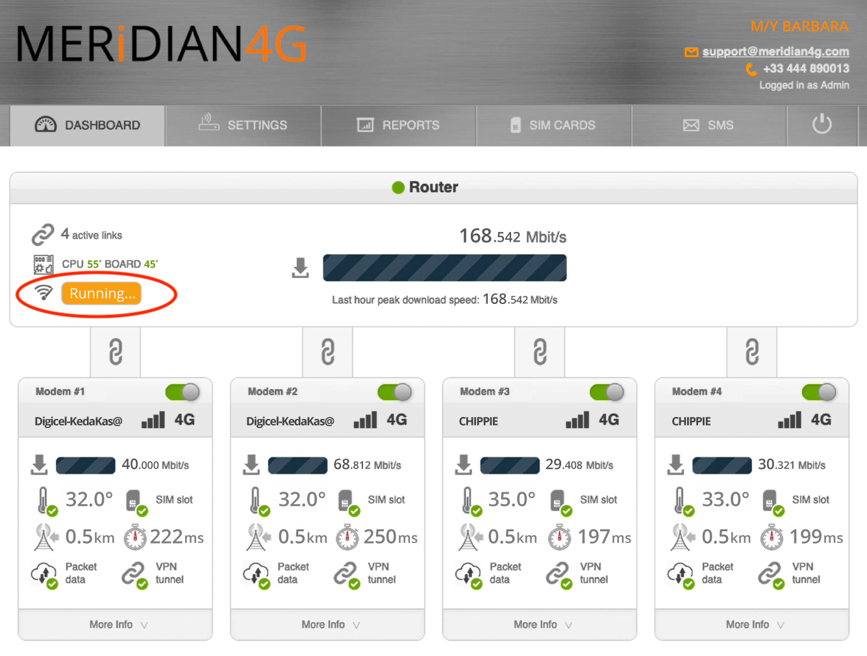867x656 pixels.
Task: Click the WiFi icon beside Running
Action: [44, 292]
